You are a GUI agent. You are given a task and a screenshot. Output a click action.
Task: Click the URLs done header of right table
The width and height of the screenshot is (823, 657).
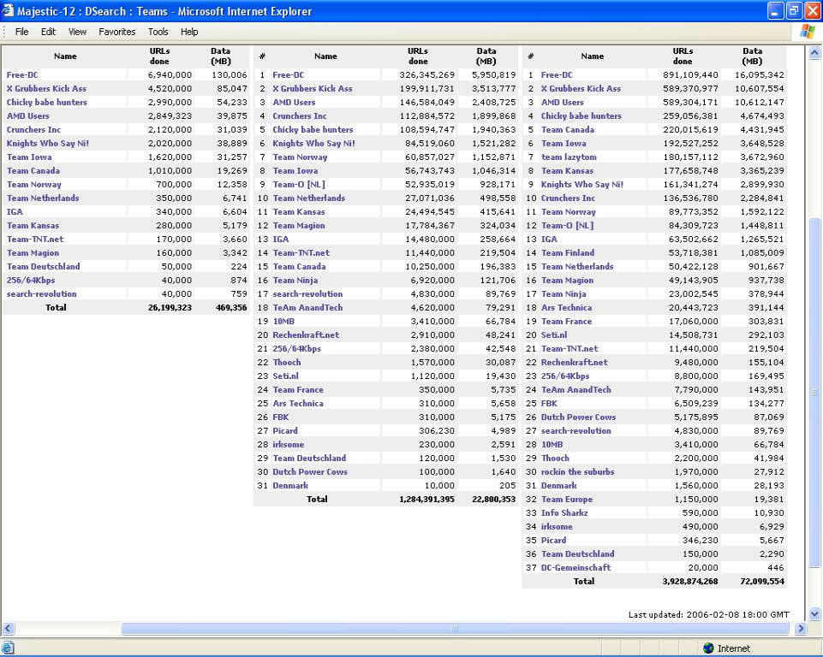(683, 56)
